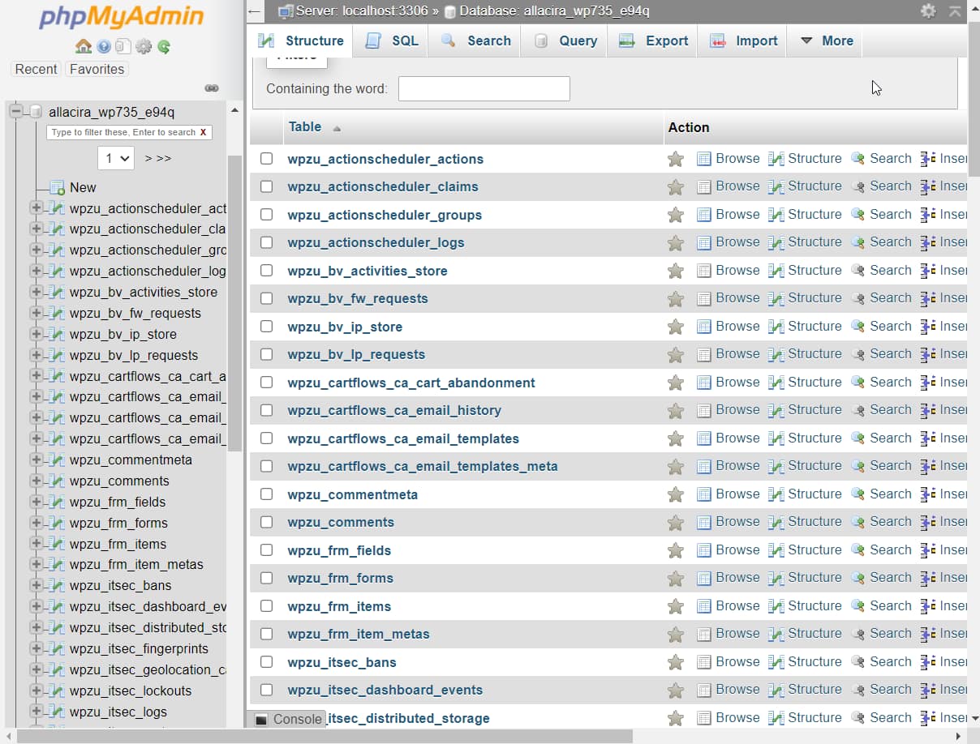Expand the wpzu_commentmeta node in the sidebar
980x744 pixels.
pyautogui.click(x=36, y=460)
